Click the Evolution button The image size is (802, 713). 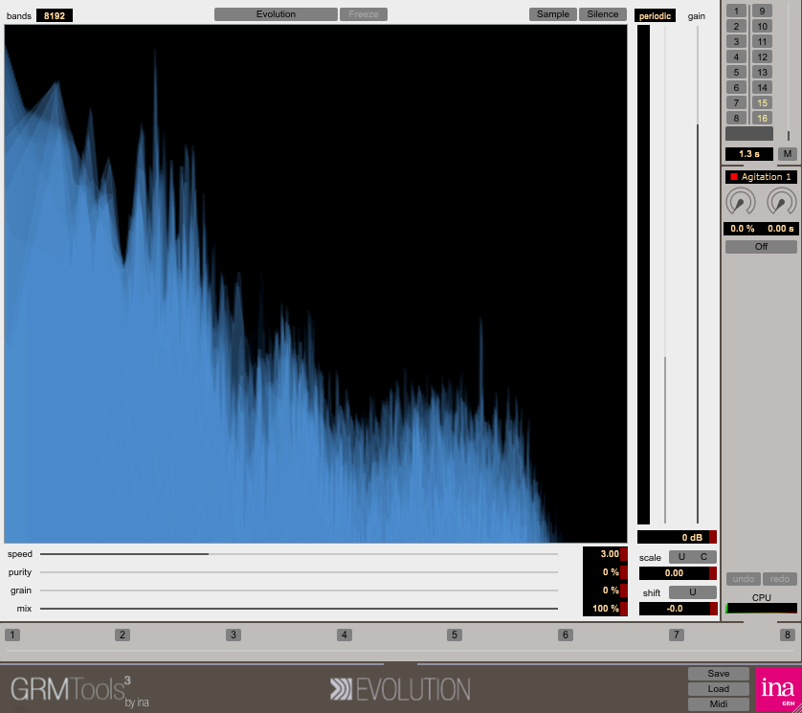[276, 14]
